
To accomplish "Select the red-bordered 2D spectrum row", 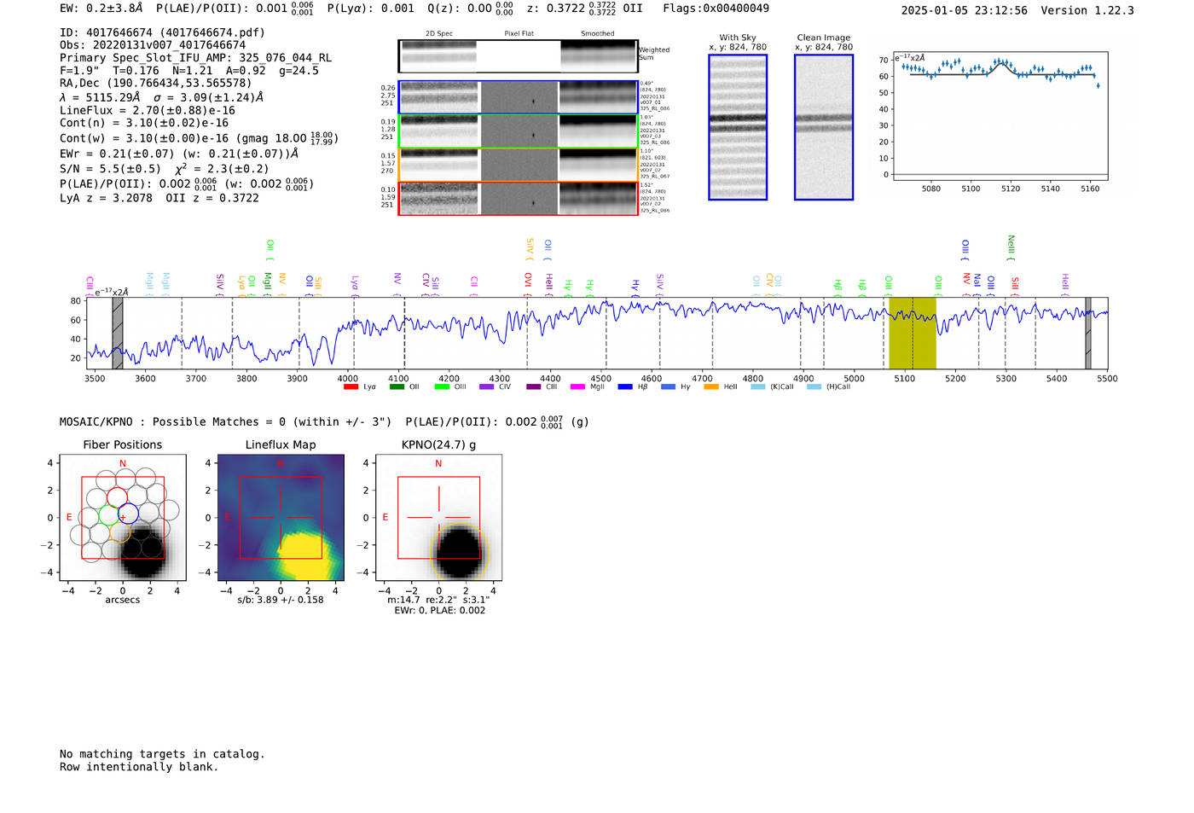I will [518, 199].
